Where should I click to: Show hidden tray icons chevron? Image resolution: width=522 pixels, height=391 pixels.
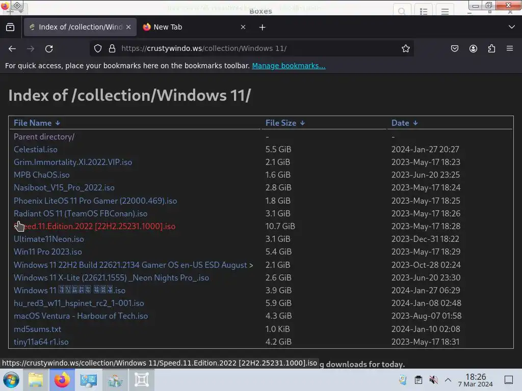448,380
